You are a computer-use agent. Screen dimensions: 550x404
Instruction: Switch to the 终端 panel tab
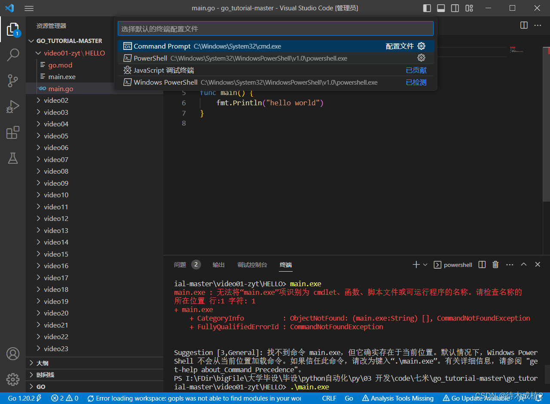286,265
